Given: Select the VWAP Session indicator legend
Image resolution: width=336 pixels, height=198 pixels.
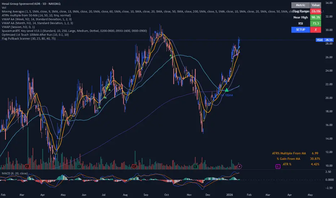Looking at the screenshot, I should pos(18,27).
